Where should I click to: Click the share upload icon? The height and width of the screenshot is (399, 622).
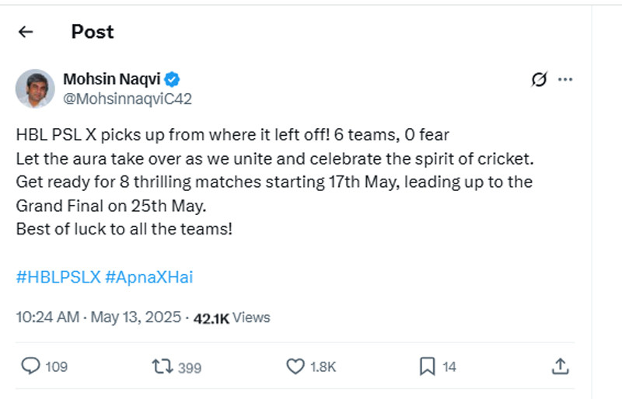point(560,366)
